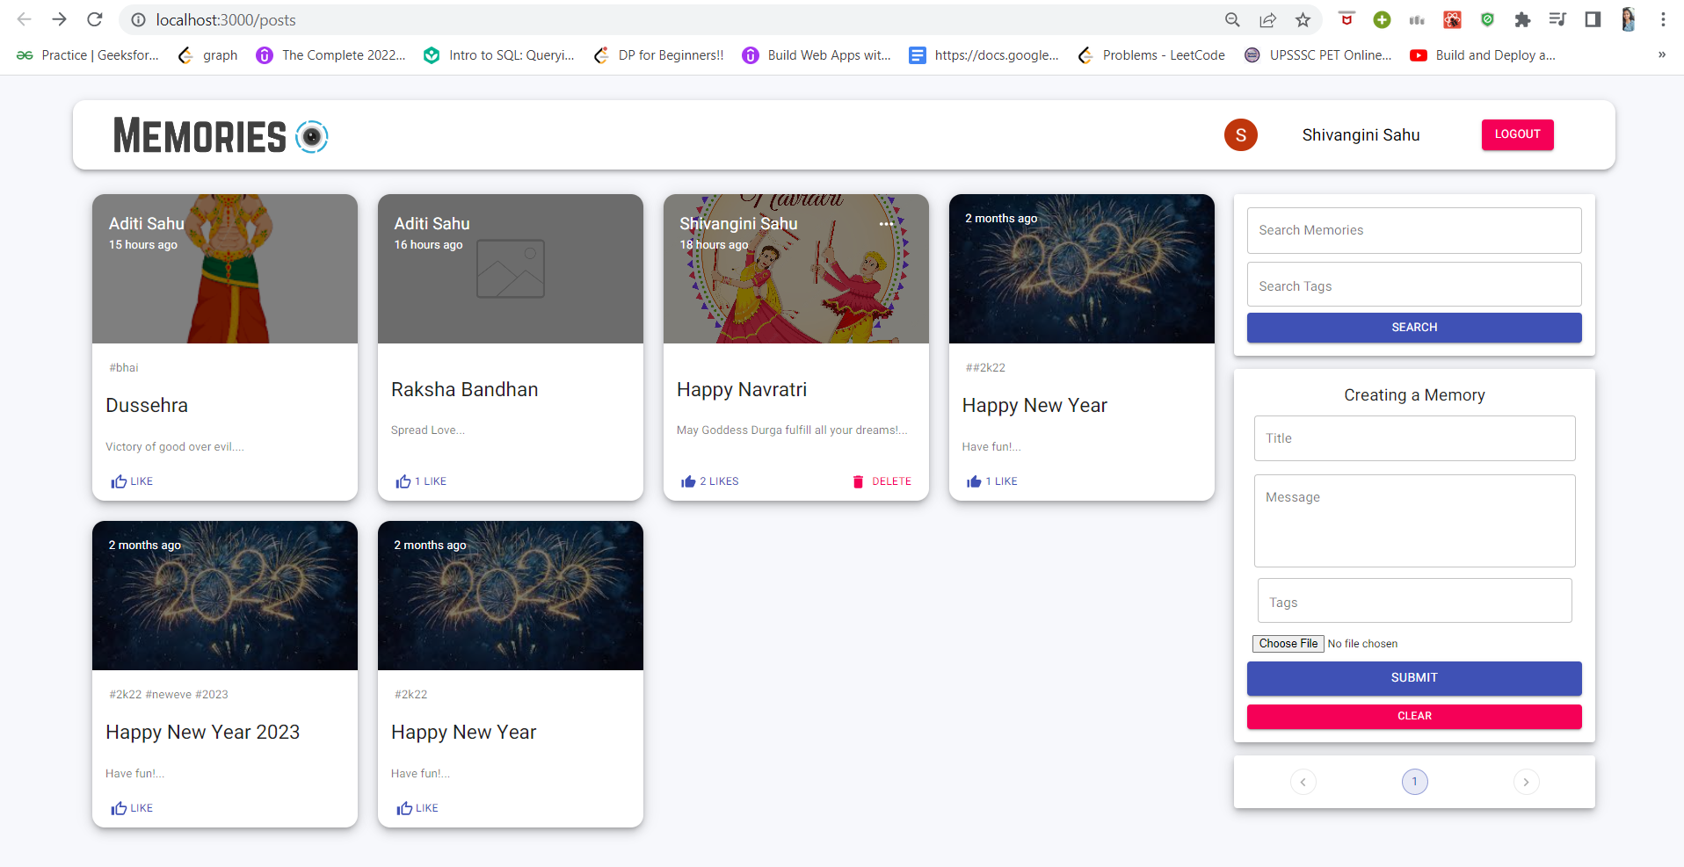
Task: Like the ##2k22 Happy New Year post
Action: 991,481
